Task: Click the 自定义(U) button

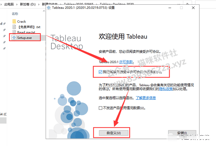Action: click(113, 133)
